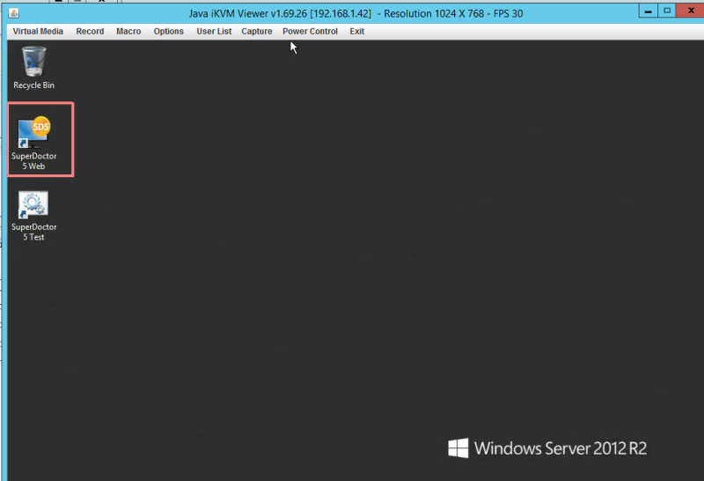This screenshot has height=481, width=704.
Task: Minimize the Java iKVM Viewer window
Action: [x=648, y=11]
